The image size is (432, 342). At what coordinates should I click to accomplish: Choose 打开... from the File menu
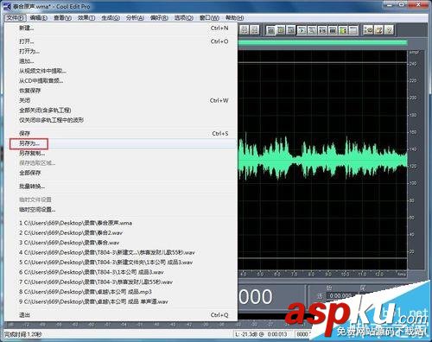pyautogui.click(x=121, y=41)
